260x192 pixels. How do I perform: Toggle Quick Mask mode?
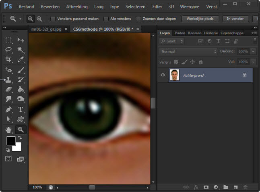tap(8, 159)
